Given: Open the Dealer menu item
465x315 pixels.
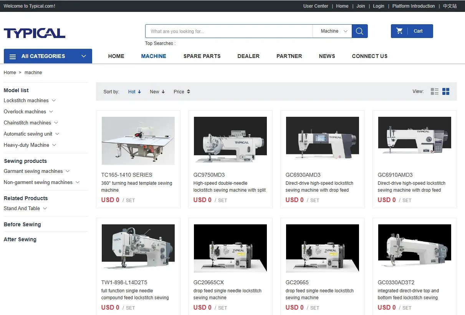Looking at the screenshot, I should click(x=248, y=56).
